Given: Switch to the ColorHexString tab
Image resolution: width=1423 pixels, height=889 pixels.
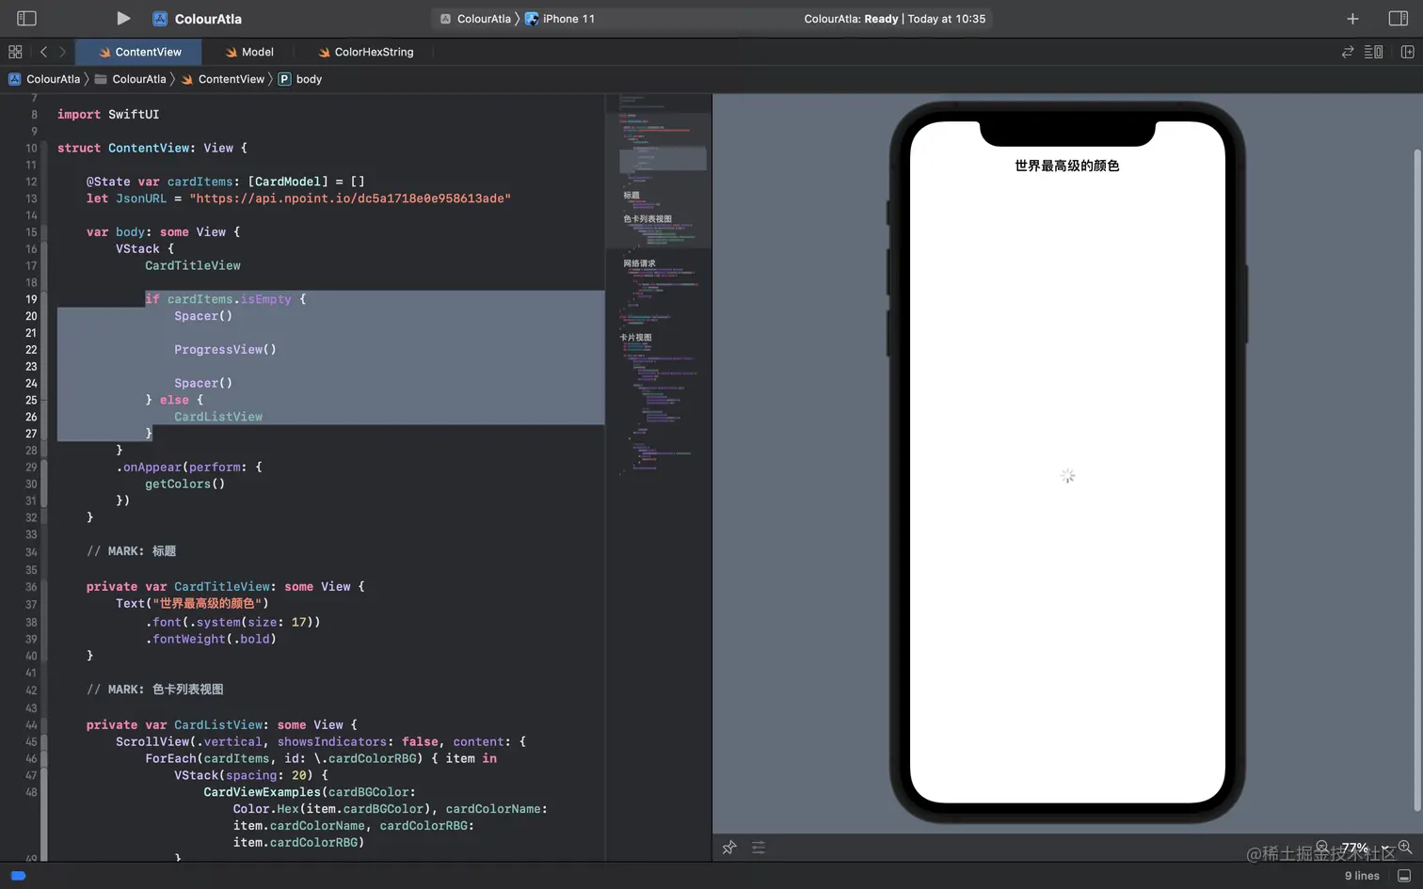Looking at the screenshot, I should pyautogui.click(x=366, y=52).
